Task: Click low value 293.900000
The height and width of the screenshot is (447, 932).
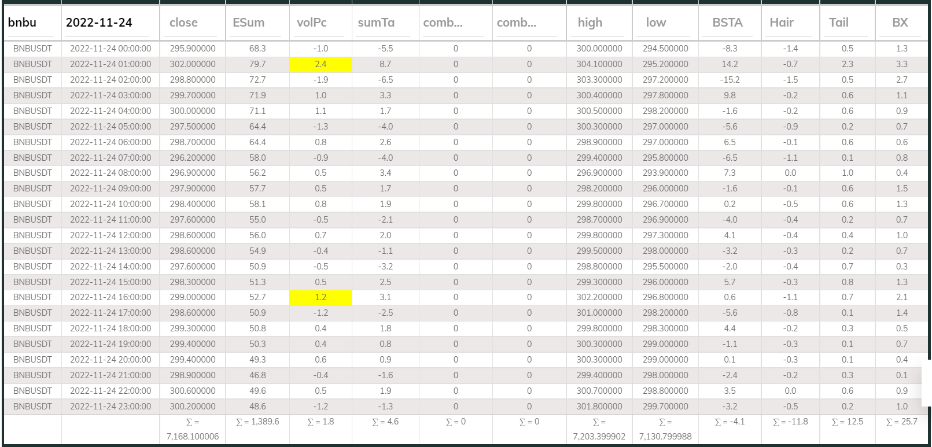Action: (665, 173)
